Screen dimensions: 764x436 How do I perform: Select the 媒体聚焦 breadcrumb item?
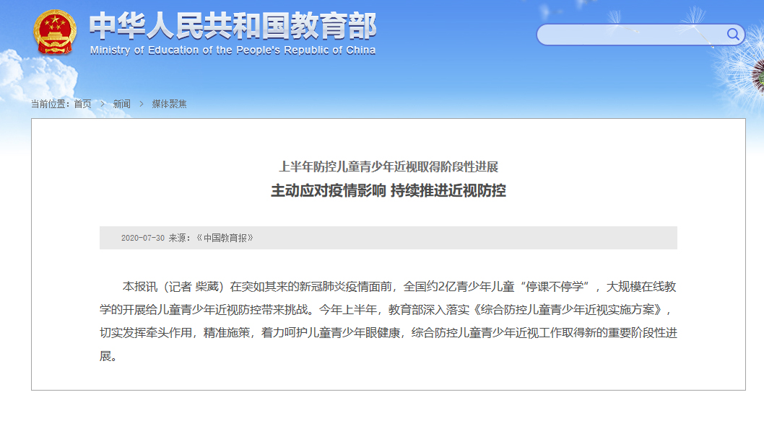tap(169, 104)
